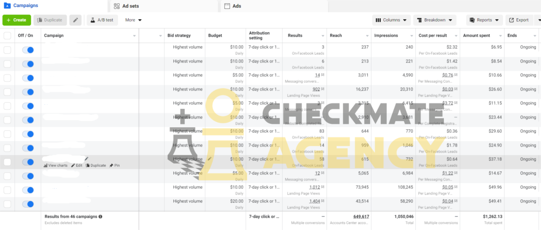541x230 pixels.
Task: Click the 649,617 total reach value
Action: [x=361, y=216]
